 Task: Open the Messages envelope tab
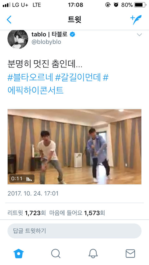(x=130, y=253)
